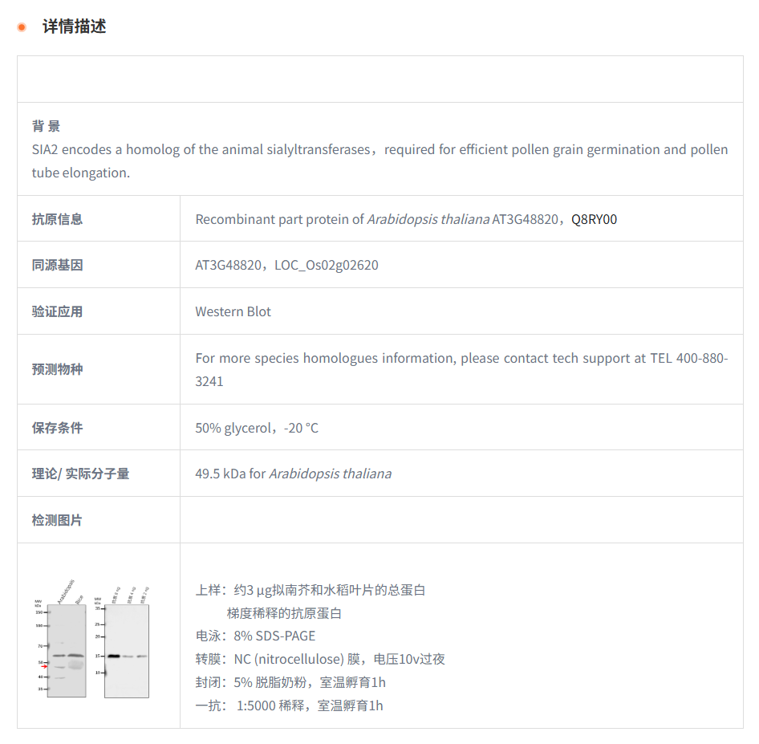Select the 抗原信息 row label
This screenshot has width=759, height=744.
coord(57,219)
